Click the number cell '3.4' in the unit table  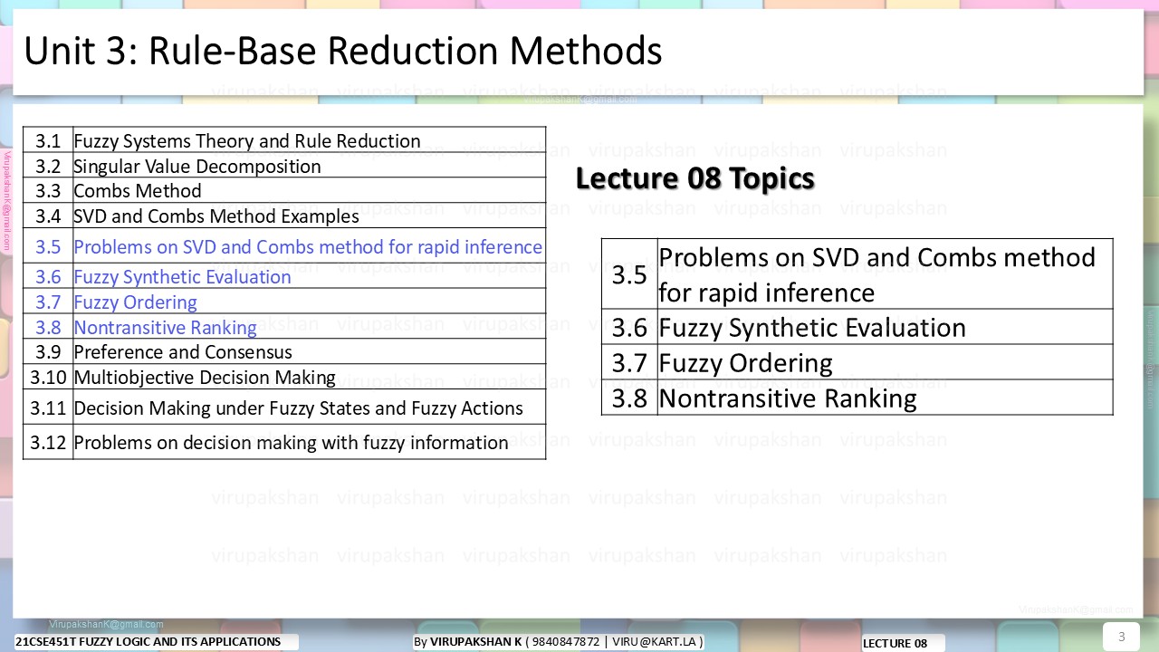point(48,216)
